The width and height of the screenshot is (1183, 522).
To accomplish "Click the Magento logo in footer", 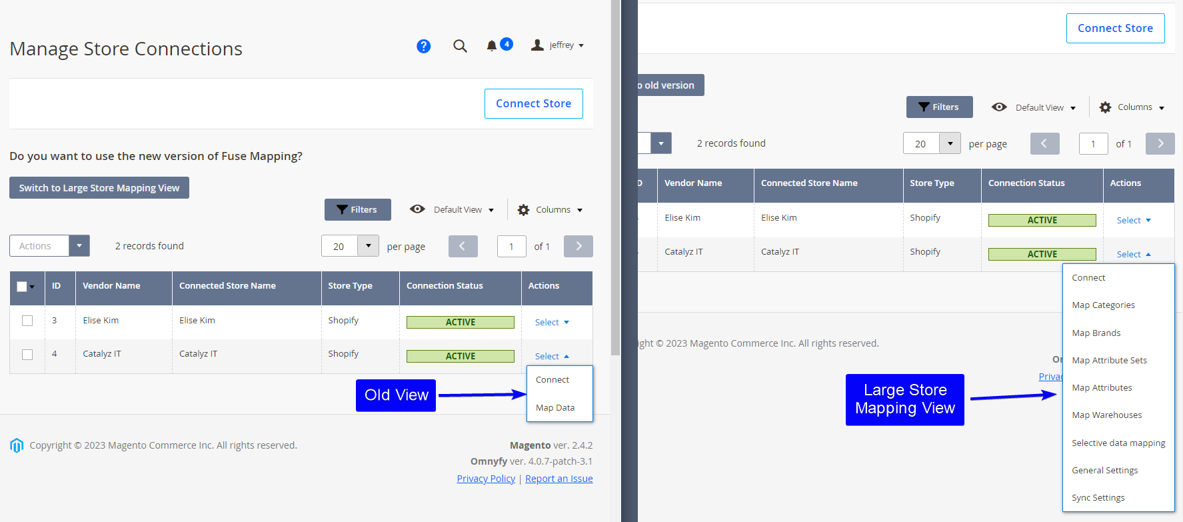I will [17, 445].
